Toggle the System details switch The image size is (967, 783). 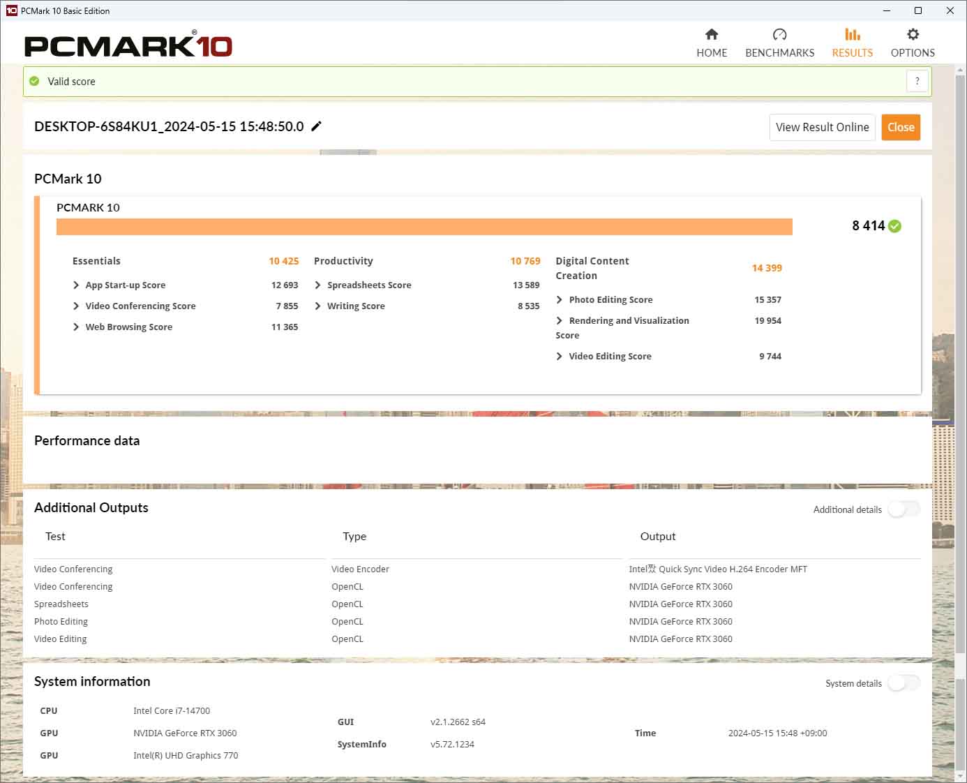(904, 683)
